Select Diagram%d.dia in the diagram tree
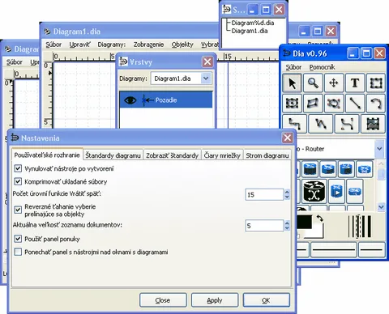 [253, 23]
